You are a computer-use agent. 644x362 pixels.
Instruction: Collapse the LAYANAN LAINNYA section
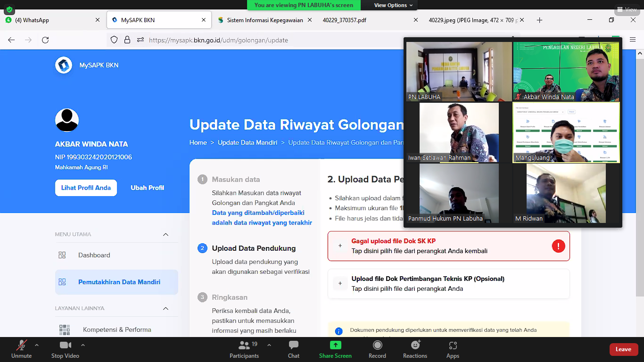tap(165, 308)
